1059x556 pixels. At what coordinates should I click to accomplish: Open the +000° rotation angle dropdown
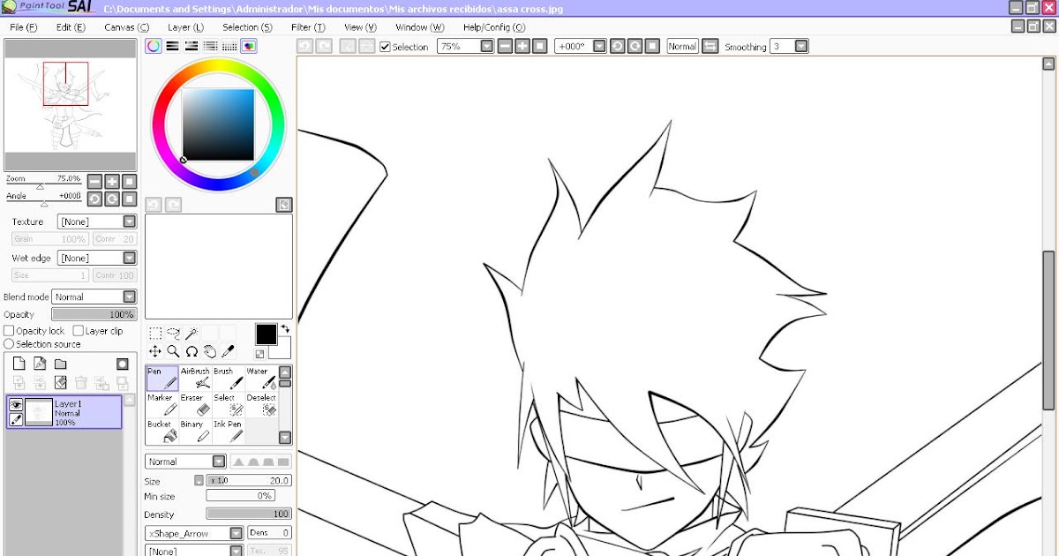tap(599, 46)
